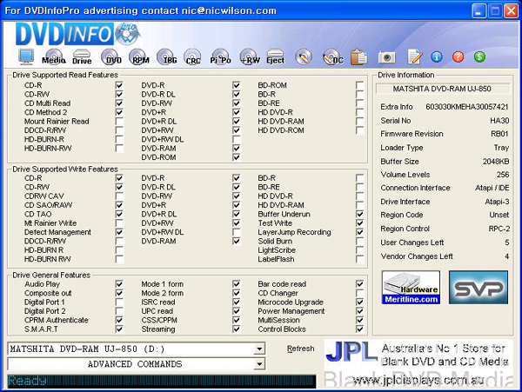Toggle Defect Management write checkbox
This screenshot has height=392, width=522.
(x=119, y=232)
